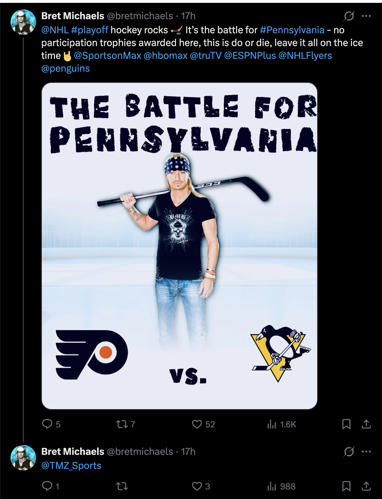This screenshot has height=499, width=382.
Task: Reply to the @TMZ_Sports tweet
Action: (x=47, y=486)
